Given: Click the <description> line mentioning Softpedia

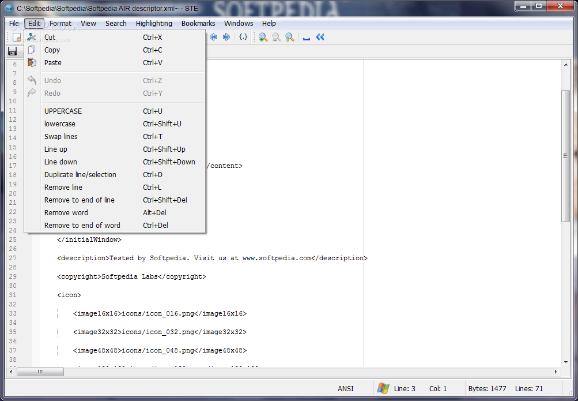Looking at the screenshot, I should click(x=212, y=258).
